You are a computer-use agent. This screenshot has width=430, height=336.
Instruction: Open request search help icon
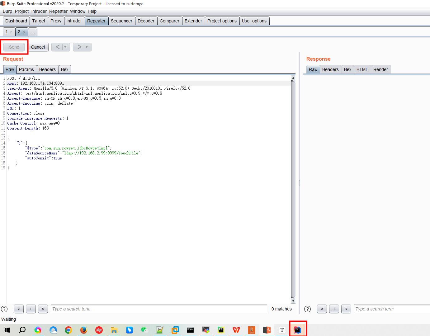pyautogui.click(x=4, y=309)
